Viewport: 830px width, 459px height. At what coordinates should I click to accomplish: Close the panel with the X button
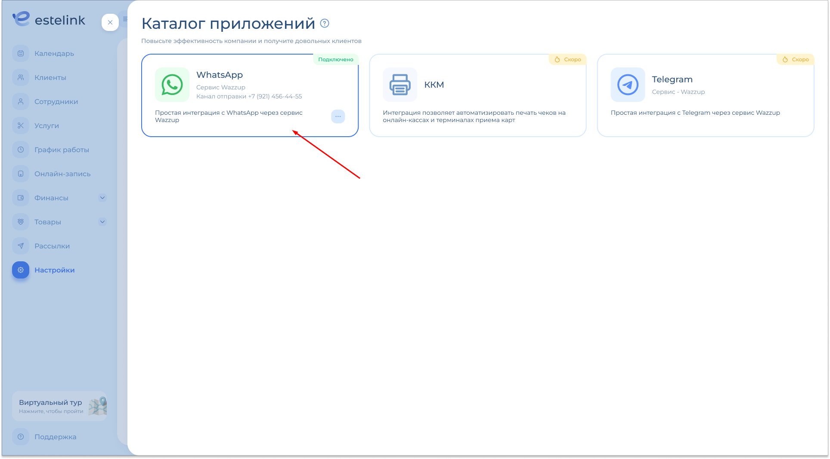110,22
